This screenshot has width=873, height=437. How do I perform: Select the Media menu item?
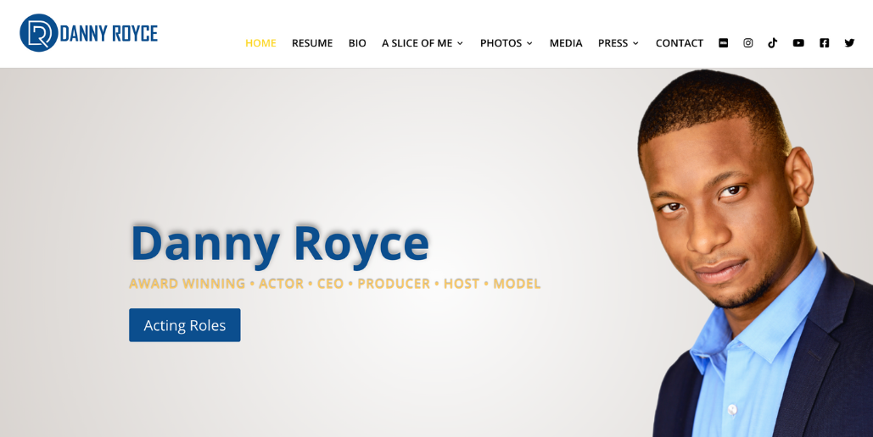pos(566,43)
